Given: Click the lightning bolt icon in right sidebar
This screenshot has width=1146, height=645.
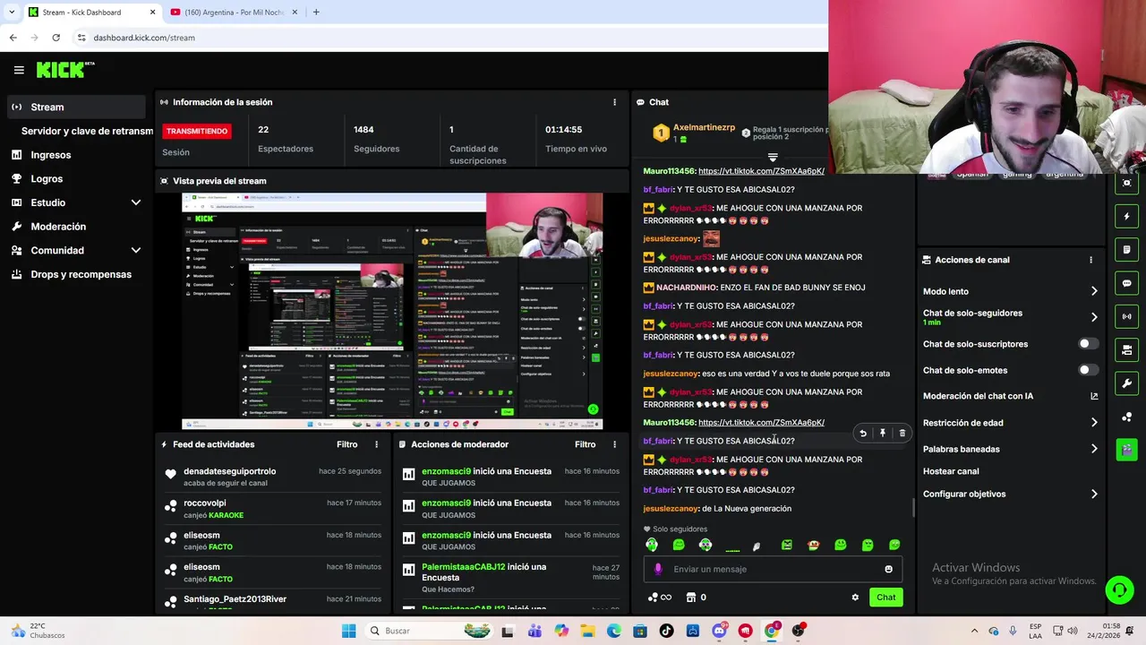Looking at the screenshot, I should [x=1126, y=216].
